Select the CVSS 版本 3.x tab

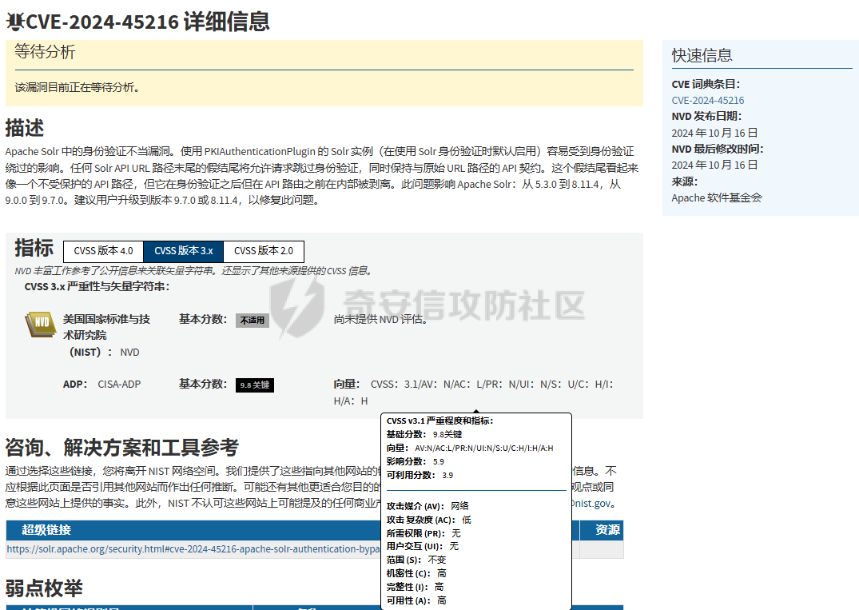coord(184,251)
